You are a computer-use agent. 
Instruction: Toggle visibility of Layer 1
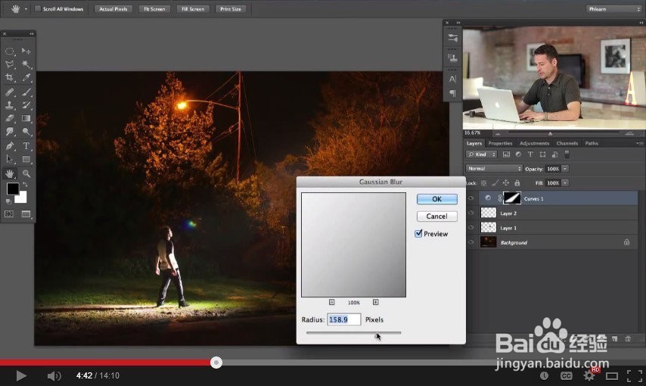pyautogui.click(x=471, y=228)
